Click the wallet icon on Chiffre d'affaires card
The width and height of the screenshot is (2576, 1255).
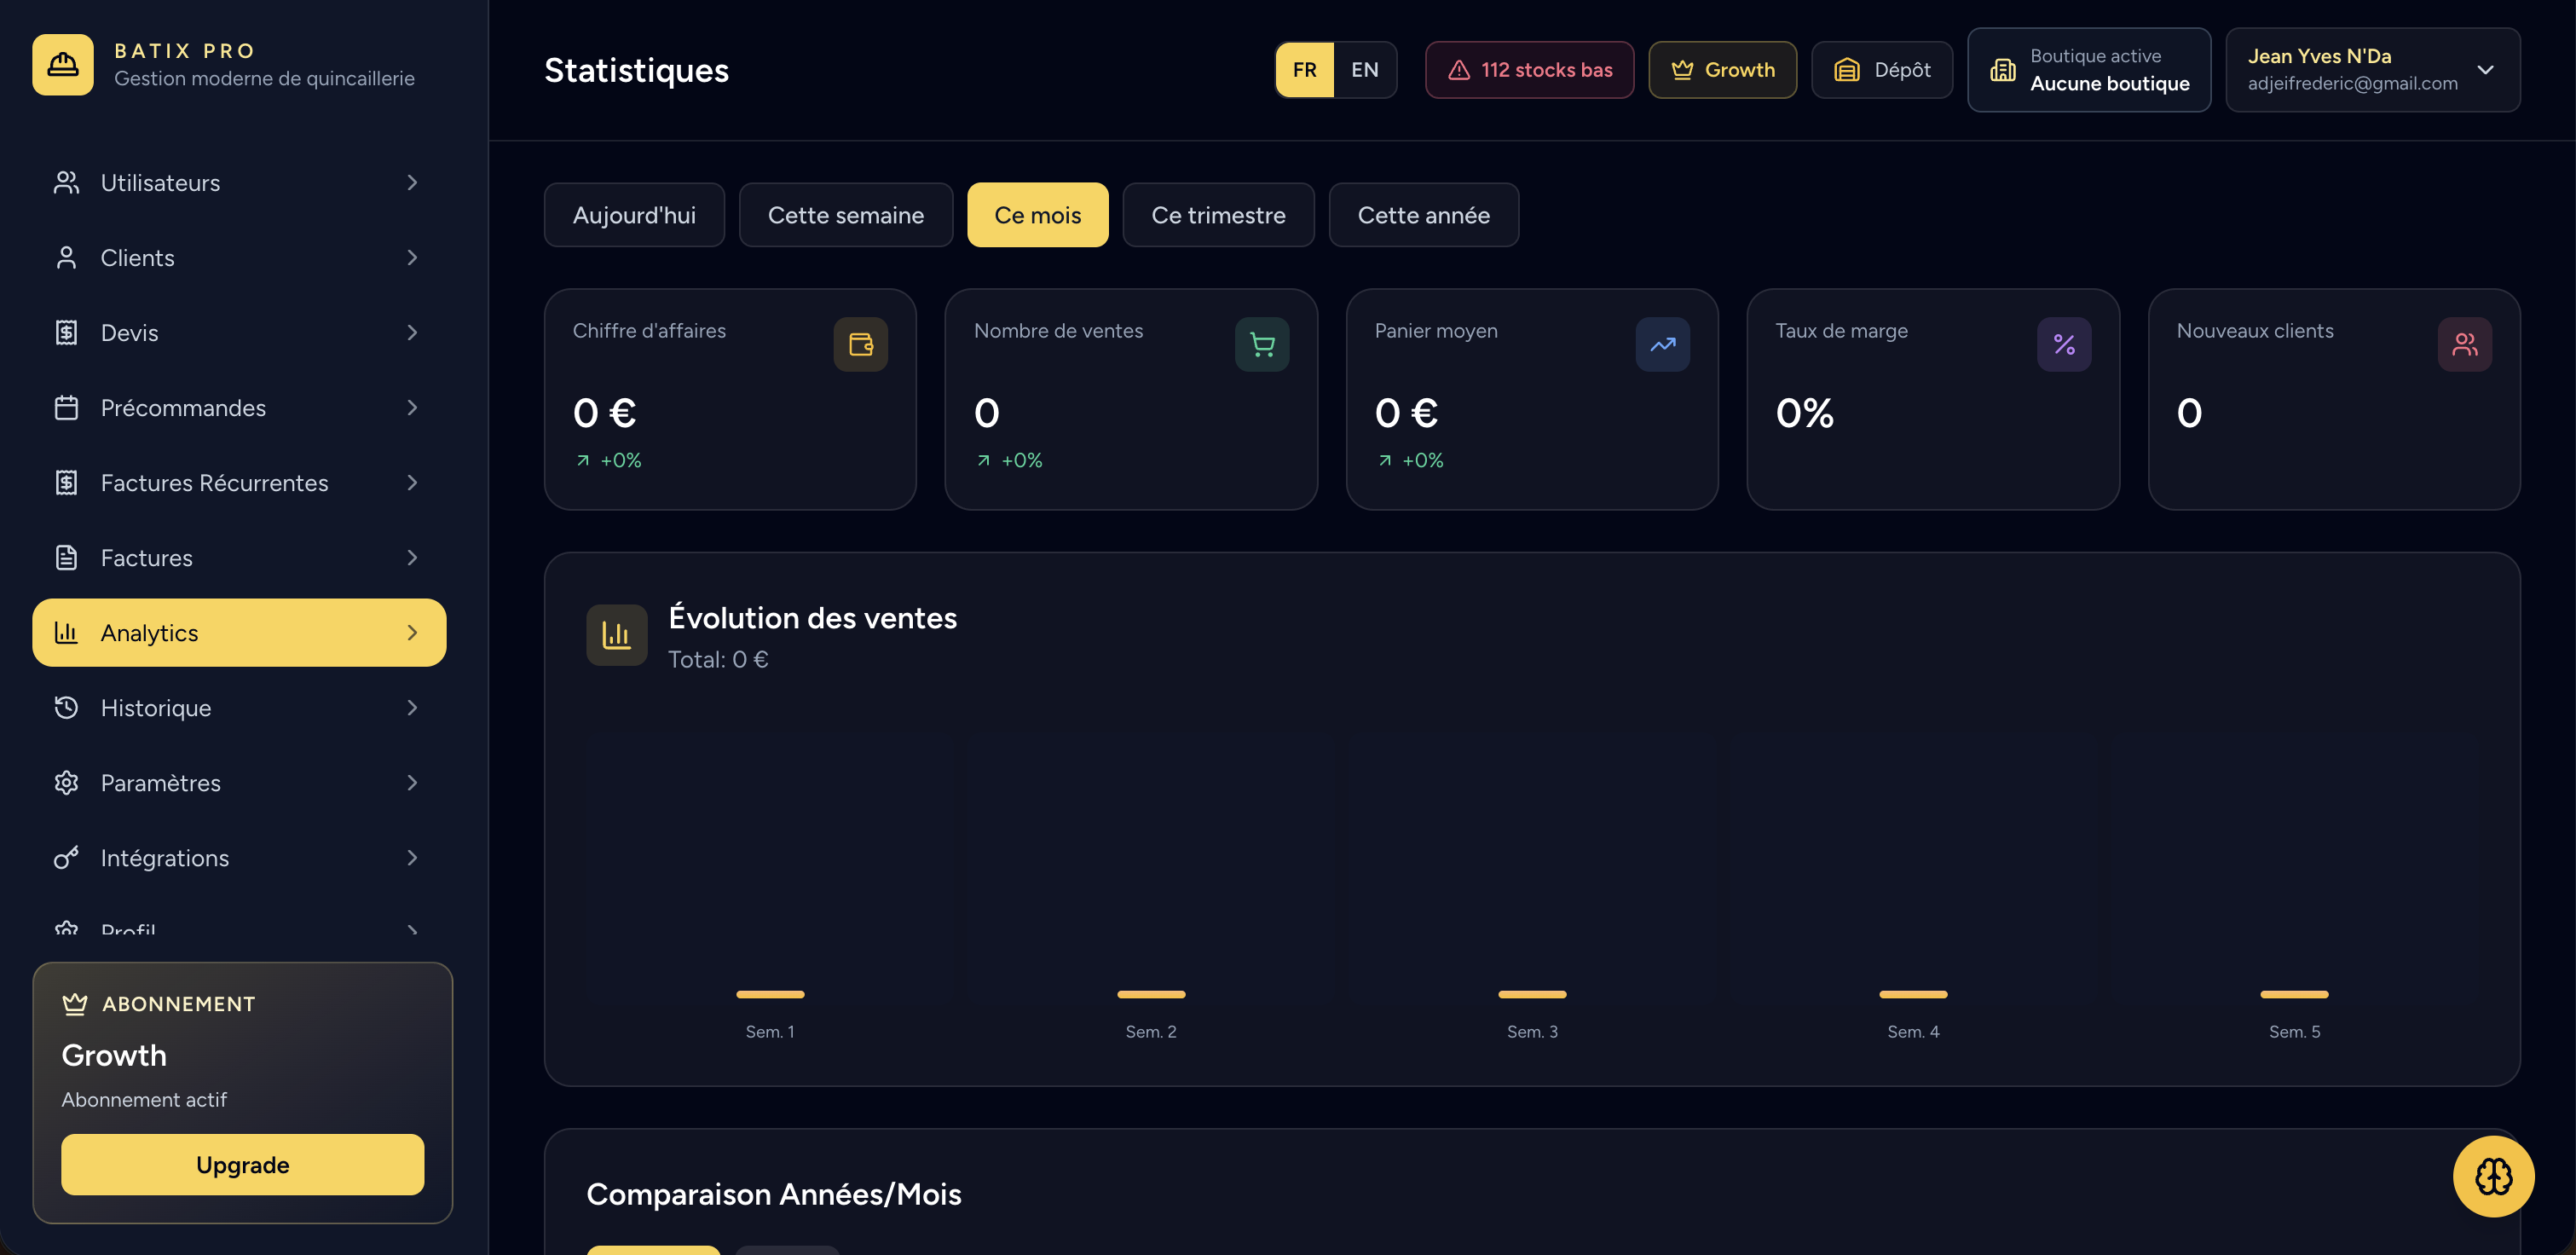[861, 344]
